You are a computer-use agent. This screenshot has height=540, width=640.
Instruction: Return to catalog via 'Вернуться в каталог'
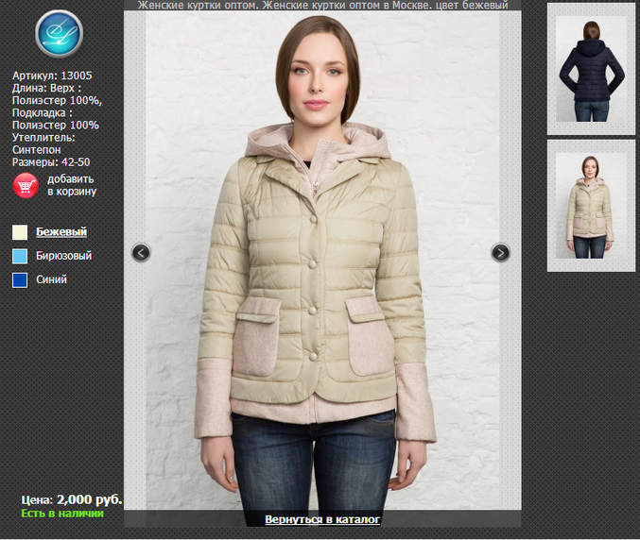pyautogui.click(x=322, y=519)
